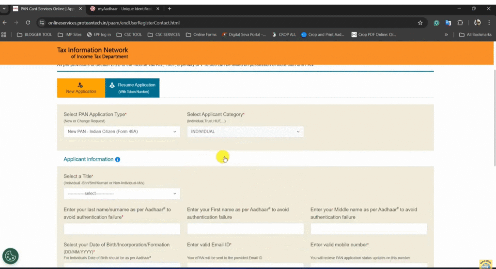This screenshot has width=496, height=269.
Task: Click the last name/surname input field
Action: [x=122, y=229]
